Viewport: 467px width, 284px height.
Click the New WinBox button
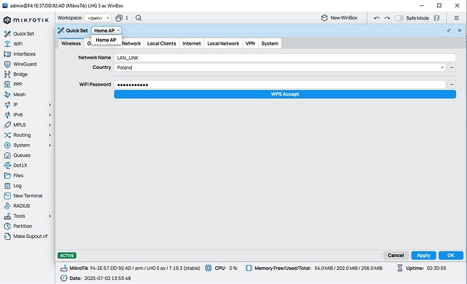pos(340,18)
